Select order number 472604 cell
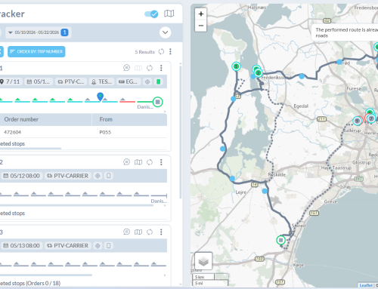 [x=13, y=132]
